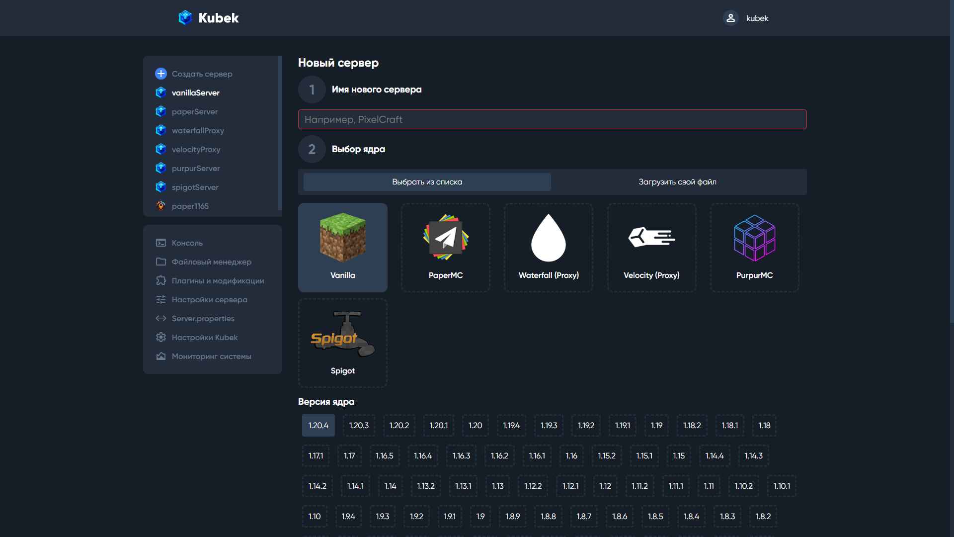The height and width of the screenshot is (537, 954).
Task: Choose core version 1.14.4
Action: 715,456
